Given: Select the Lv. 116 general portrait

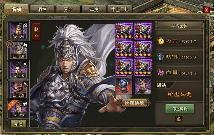Looking at the screenshot, I should click(19, 51).
